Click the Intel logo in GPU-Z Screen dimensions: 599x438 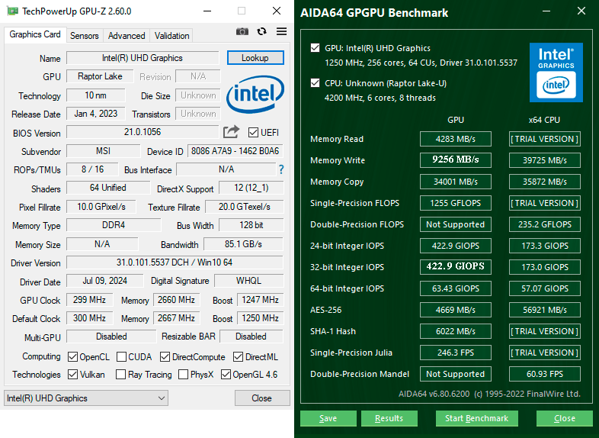255,94
